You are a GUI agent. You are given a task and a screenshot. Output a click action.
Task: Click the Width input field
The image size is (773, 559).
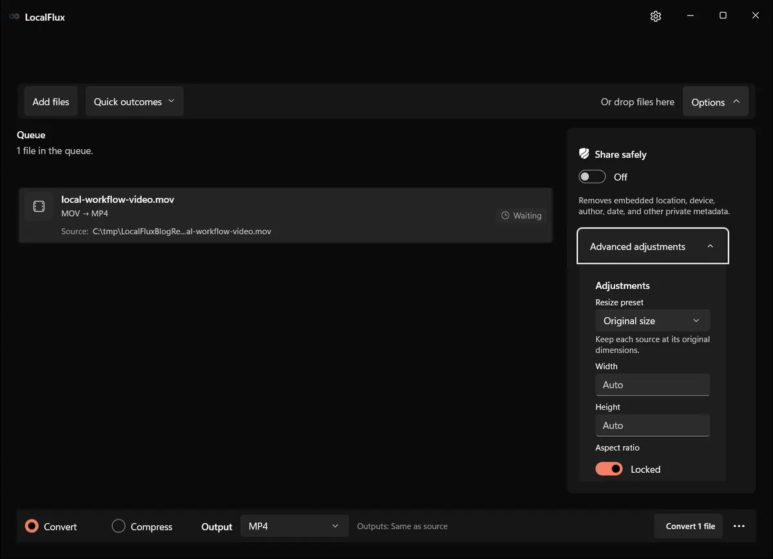(x=653, y=385)
